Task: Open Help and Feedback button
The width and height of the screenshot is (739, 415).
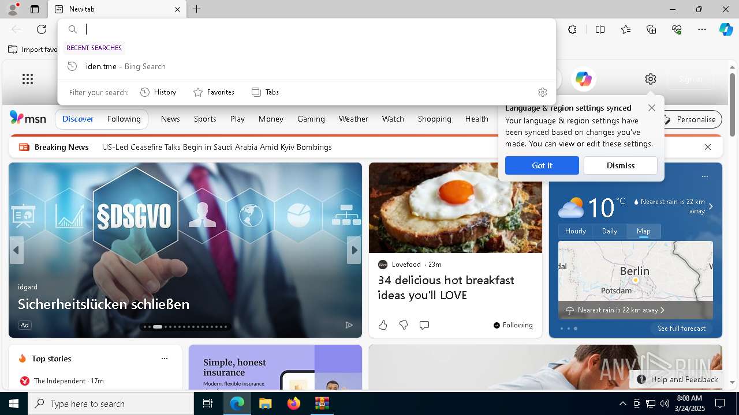Action: click(x=678, y=379)
